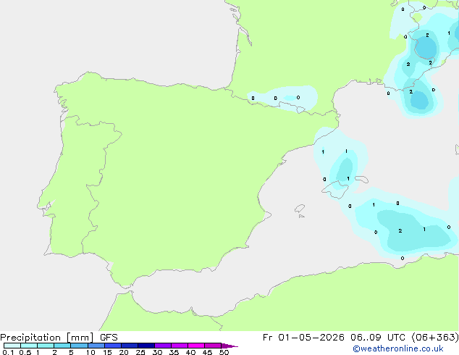Click the 40 to 45 mm legend color box
The image size is (459, 355).
coord(196,346)
